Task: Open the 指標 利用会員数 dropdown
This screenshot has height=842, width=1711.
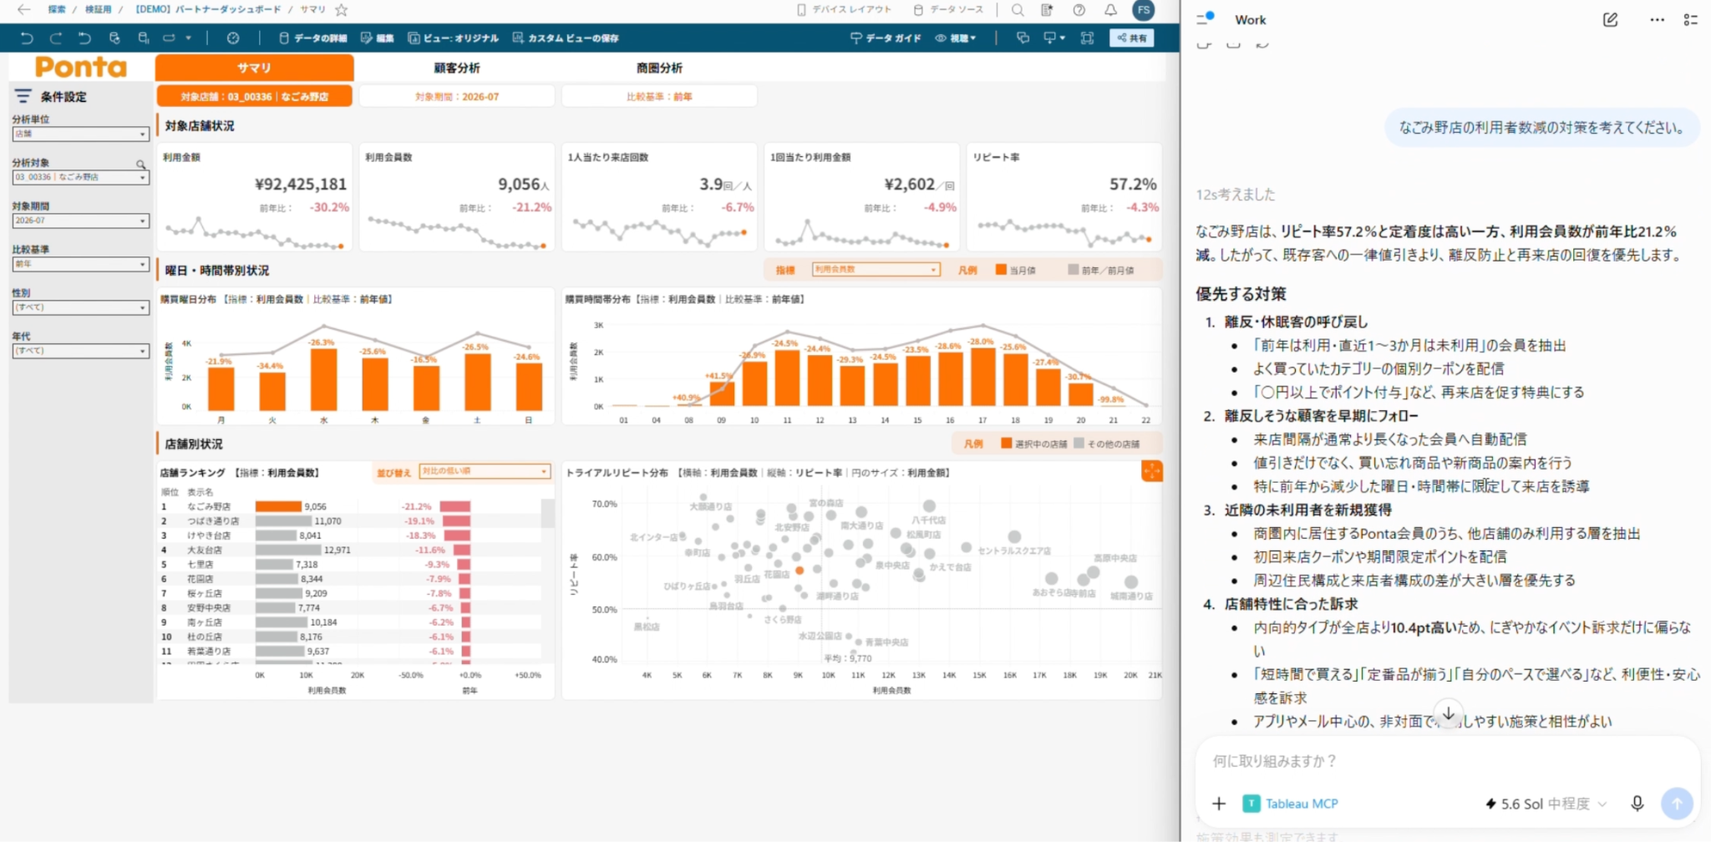Action: (876, 270)
